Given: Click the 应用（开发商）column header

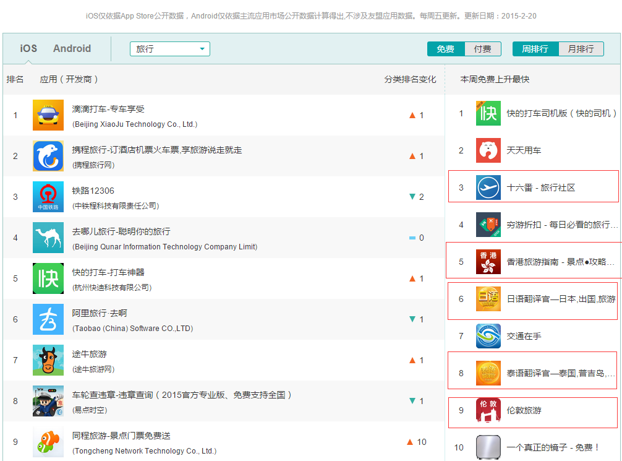Looking at the screenshot, I should pyautogui.click(x=69, y=79).
